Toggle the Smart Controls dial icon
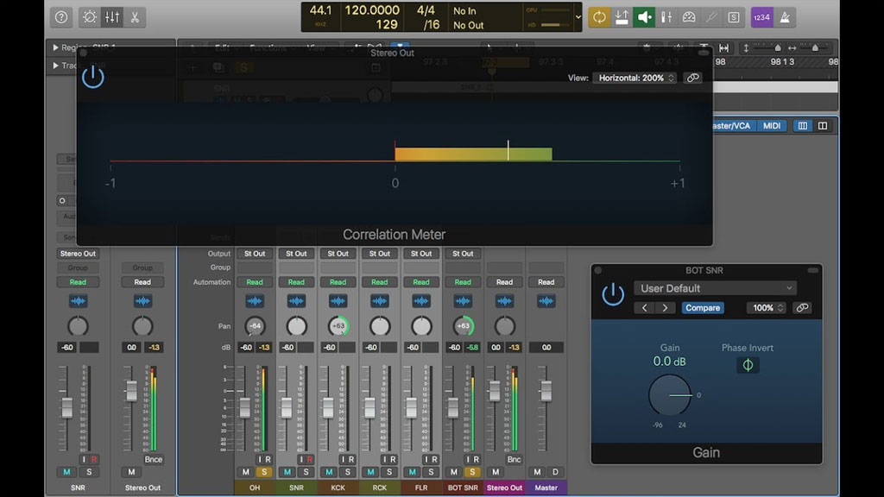This screenshot has width=884, height=497. tap(90, 17)
